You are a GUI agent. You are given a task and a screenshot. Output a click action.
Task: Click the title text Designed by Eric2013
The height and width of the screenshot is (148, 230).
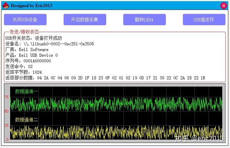click(x=31, y=6)
